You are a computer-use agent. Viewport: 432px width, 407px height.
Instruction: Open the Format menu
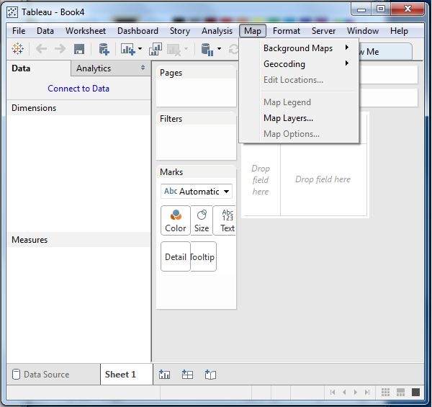coord(287,31)
